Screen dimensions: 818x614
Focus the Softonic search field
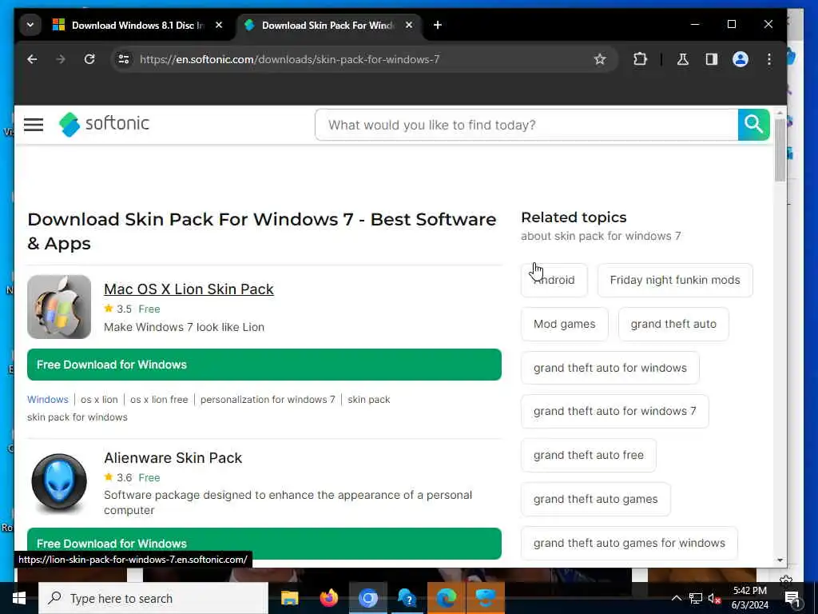(526, 125)
